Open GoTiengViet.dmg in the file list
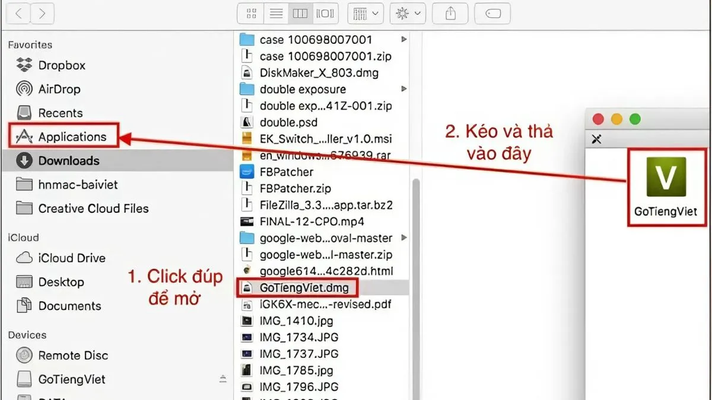This screenshot has height=400, width=712. [306, 287]
